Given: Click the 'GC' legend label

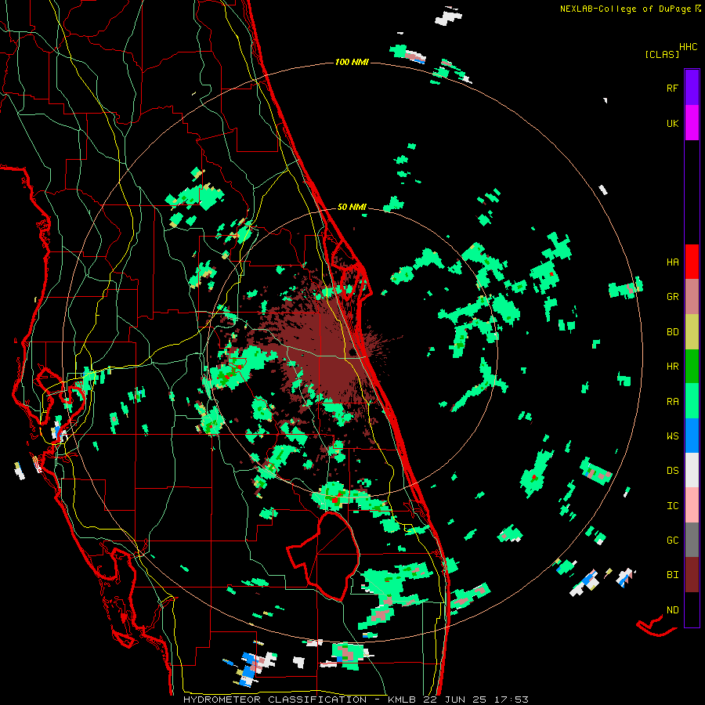Looking at the screenshot, I should click(x=672, y=540).
